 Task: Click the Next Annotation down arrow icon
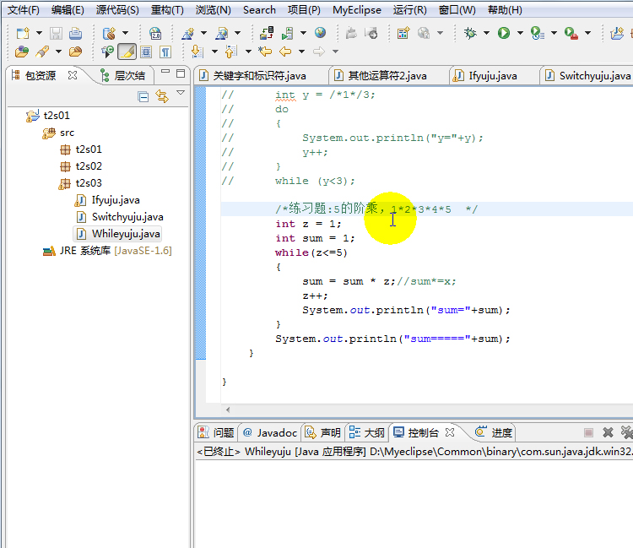(197, 52)
